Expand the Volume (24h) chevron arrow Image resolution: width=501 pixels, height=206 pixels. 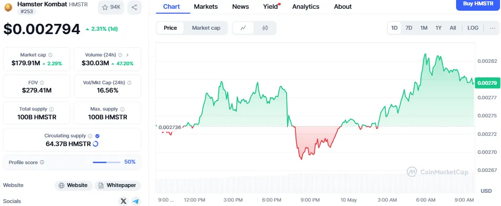click(x=127, y=55)
